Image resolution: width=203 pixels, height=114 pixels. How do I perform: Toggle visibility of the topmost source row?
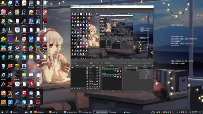point(97,67)
